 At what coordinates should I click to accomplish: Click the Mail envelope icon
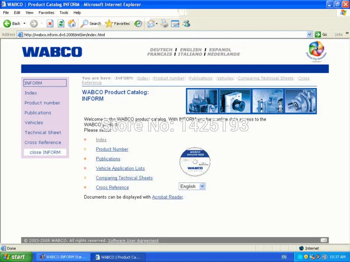tap(151, 24)
